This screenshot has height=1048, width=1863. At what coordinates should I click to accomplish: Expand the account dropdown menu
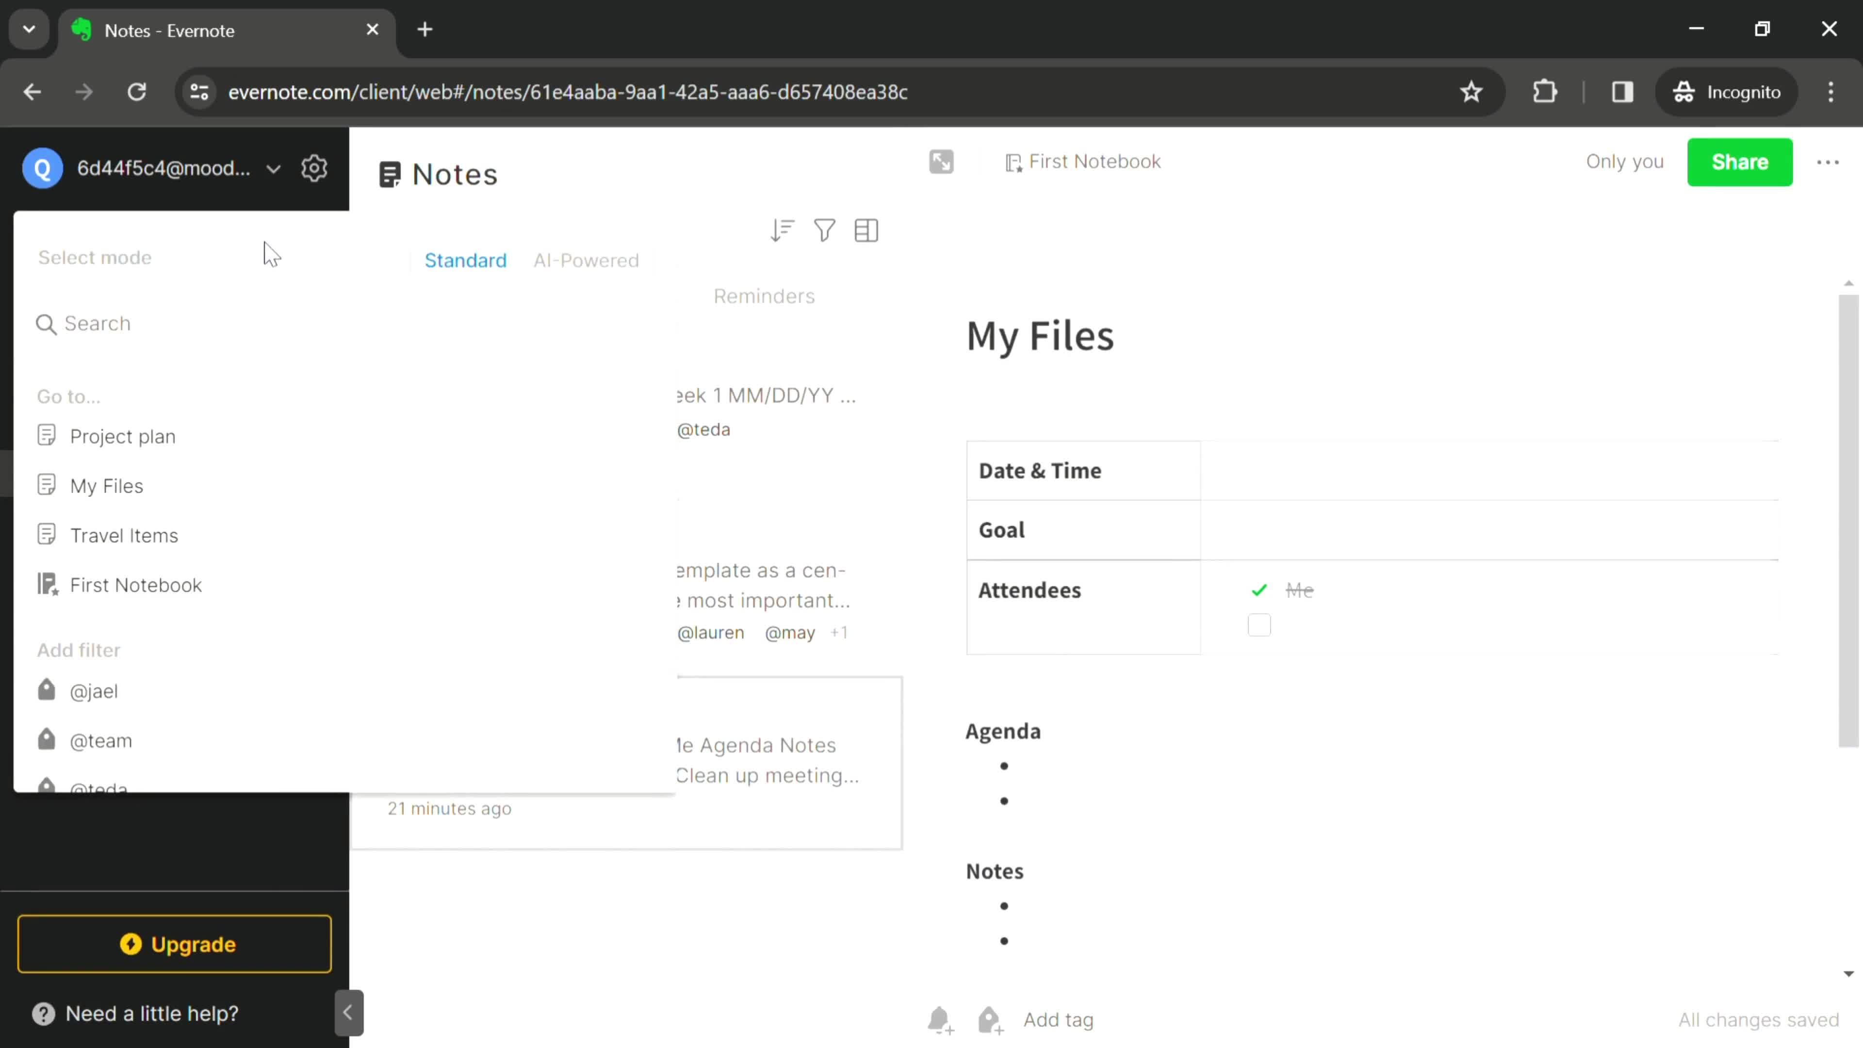(274, 167)
